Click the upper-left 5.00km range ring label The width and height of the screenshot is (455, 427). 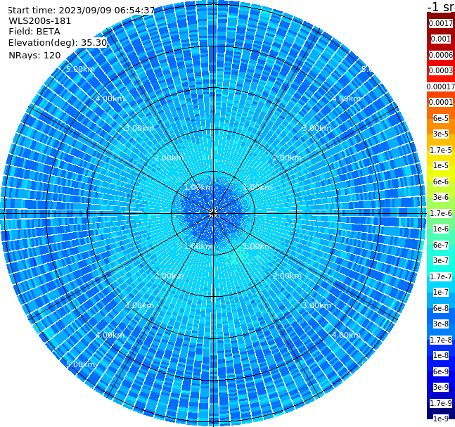[80, 69]
